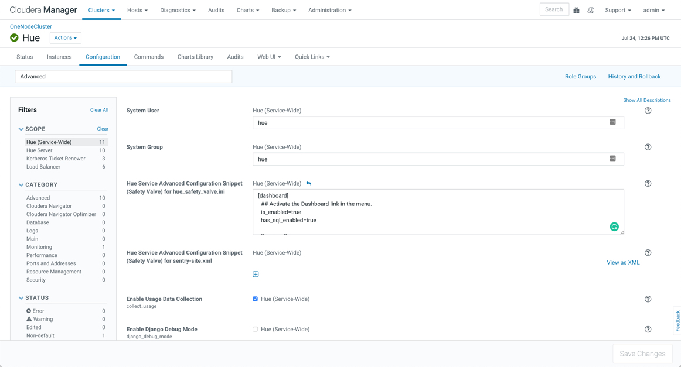Focus the top Search field
The width and height of the screenshot is (681, 367).
click(x=554, y=9)
